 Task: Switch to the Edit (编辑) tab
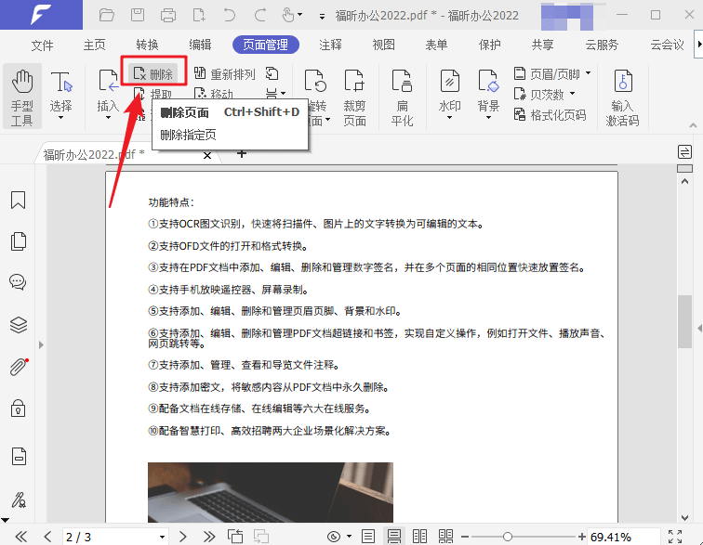[200, 45]
